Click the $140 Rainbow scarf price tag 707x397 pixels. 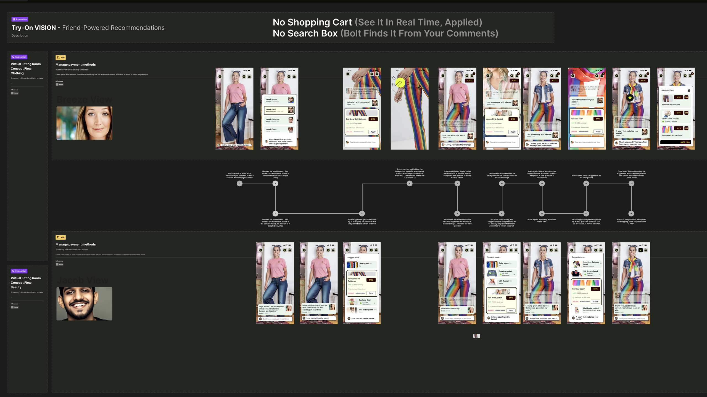click(598, 119)
